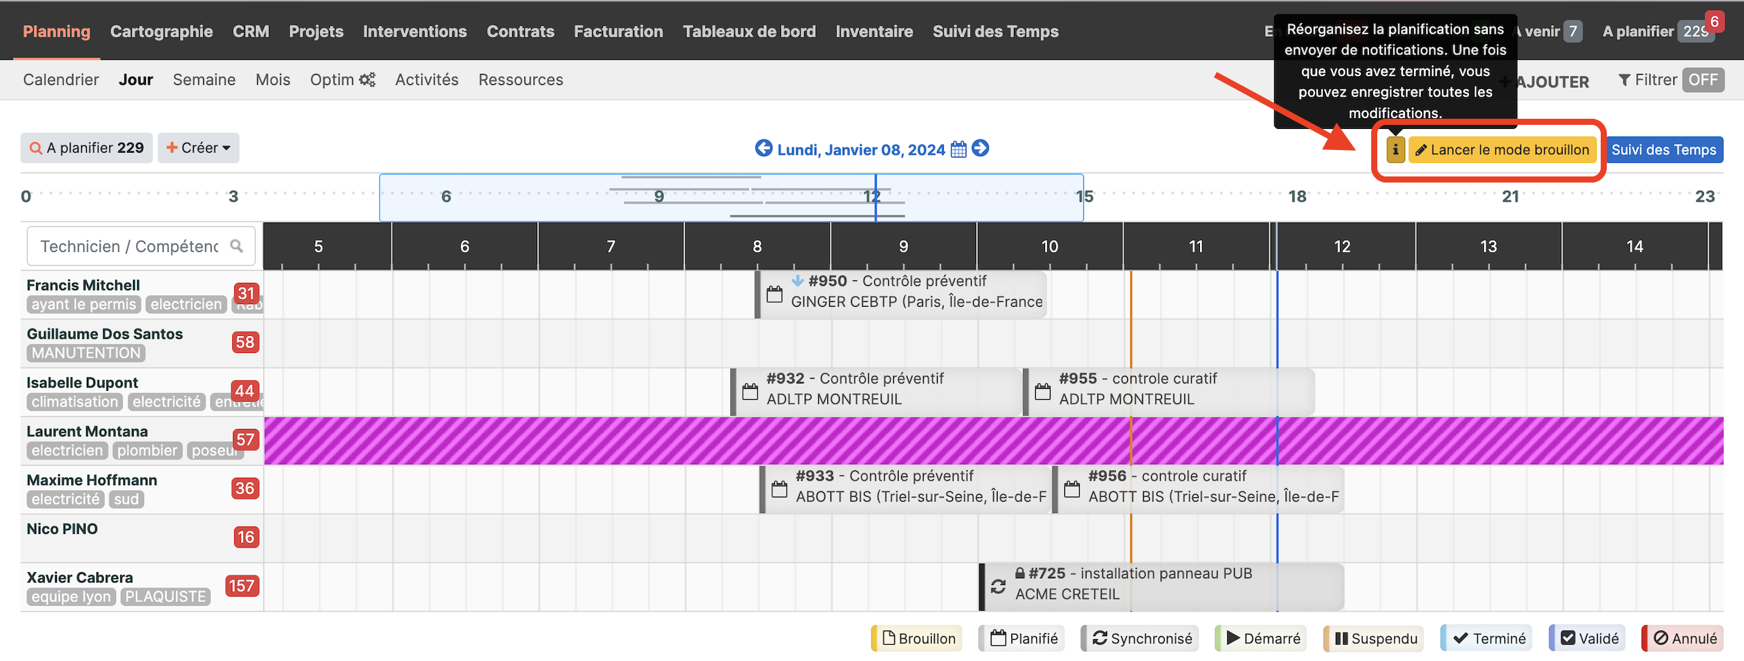Go to previous day arrow icon
Image resolution: width=1744 pixels, height=661 pixels.
[x=763, y=148]
